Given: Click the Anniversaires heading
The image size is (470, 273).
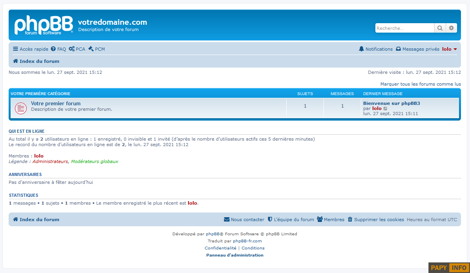Looking at the screenshot, I should click(x=25, y=174).
